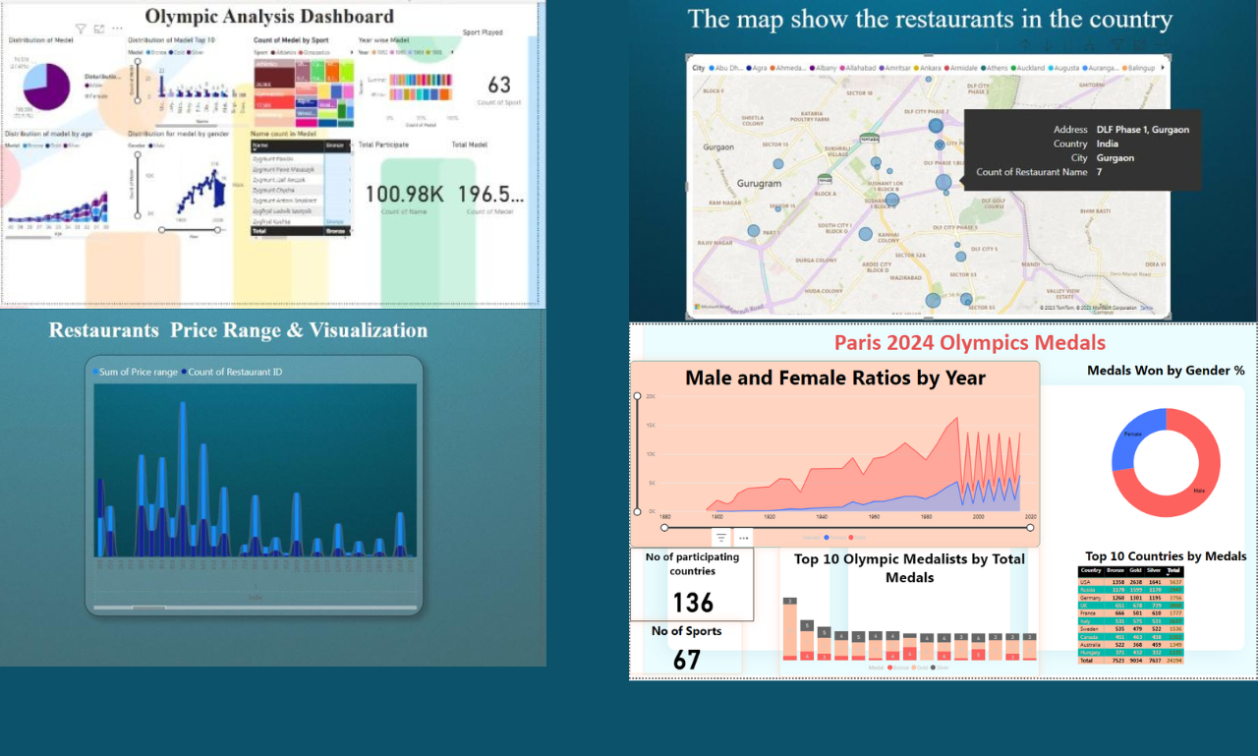The width and height of the screenshot is (1258, 756).
Task: Toggle Female in the Gender legend under the ratio chart
Action: point(835,538)
